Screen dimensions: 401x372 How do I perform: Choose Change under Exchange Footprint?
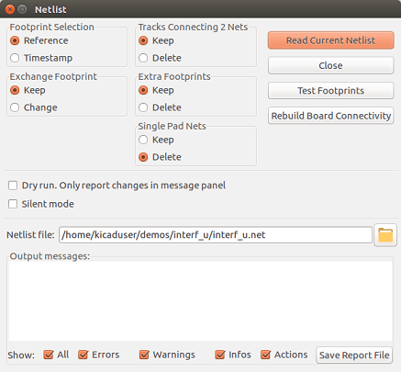(15, 107)
